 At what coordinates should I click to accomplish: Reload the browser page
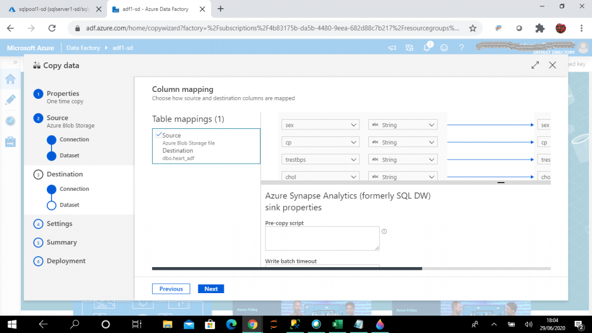[52, 28]
